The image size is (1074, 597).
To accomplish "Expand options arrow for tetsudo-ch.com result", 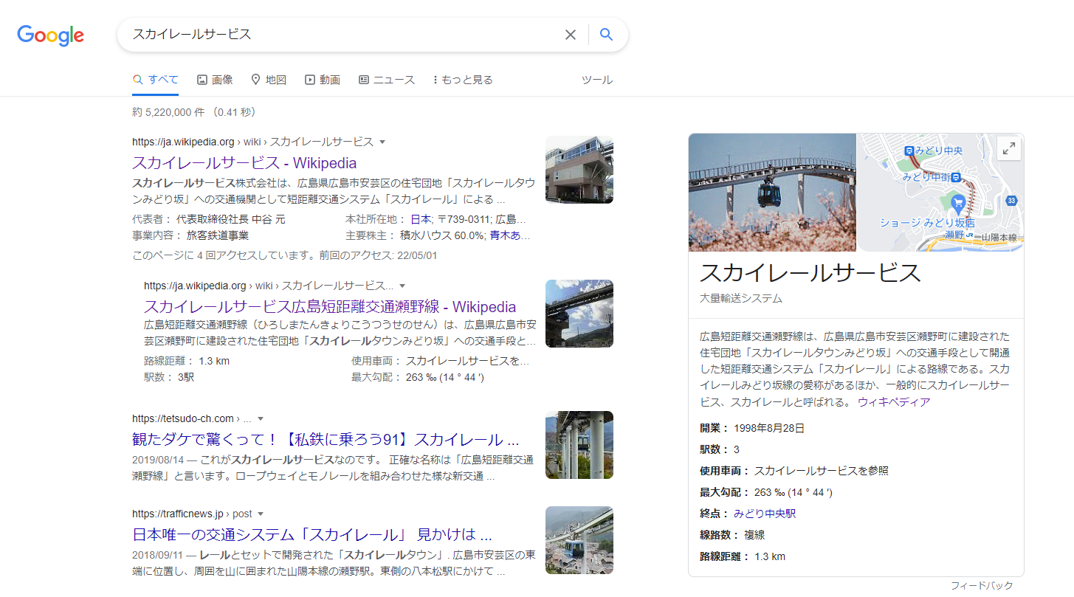I will pos(261,418).
